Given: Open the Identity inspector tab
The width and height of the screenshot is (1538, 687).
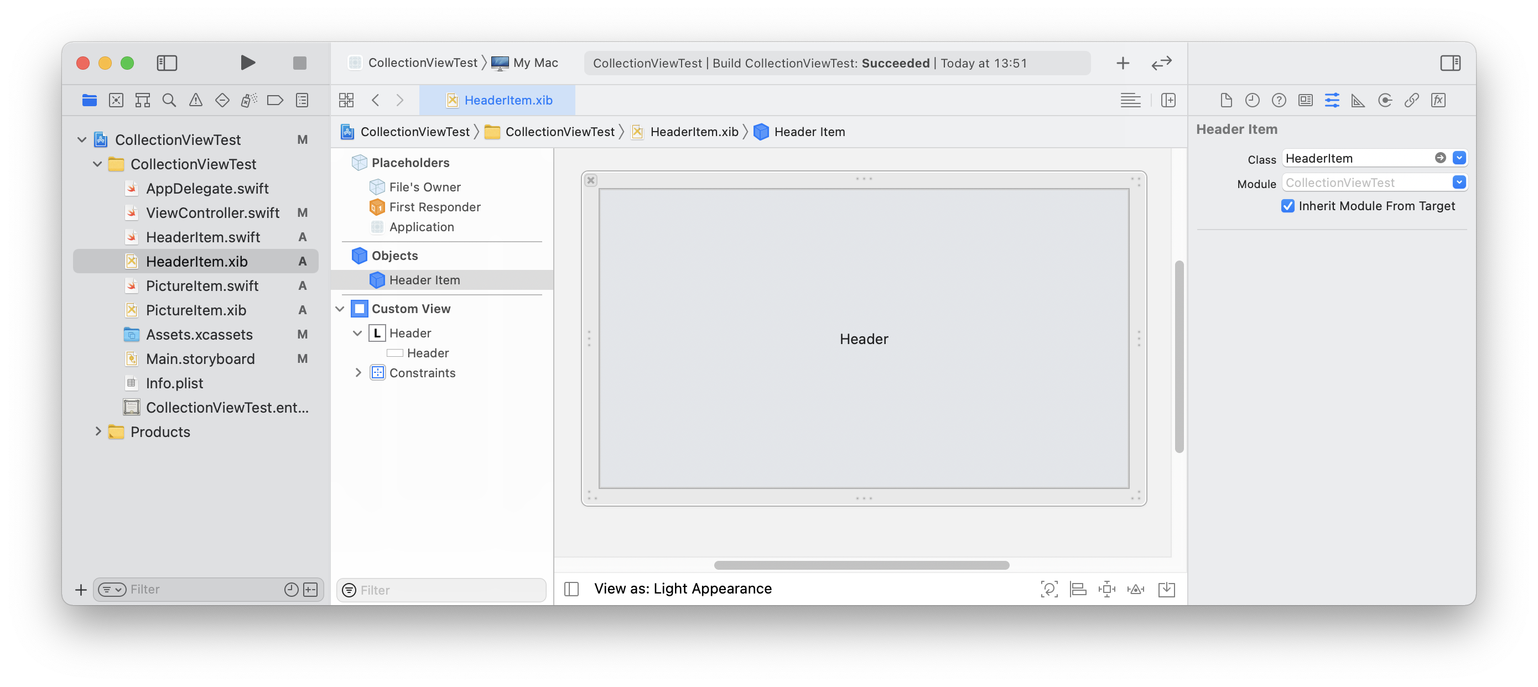Looking at the screenshot, I should pos(1305,100).
